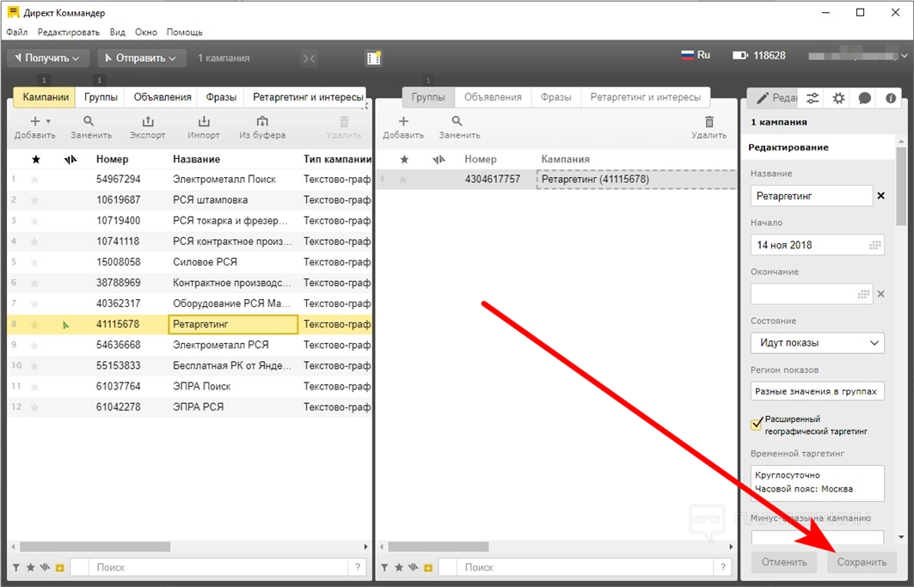Click Delete (Удалить) icon in groups panel

(709, 121)
